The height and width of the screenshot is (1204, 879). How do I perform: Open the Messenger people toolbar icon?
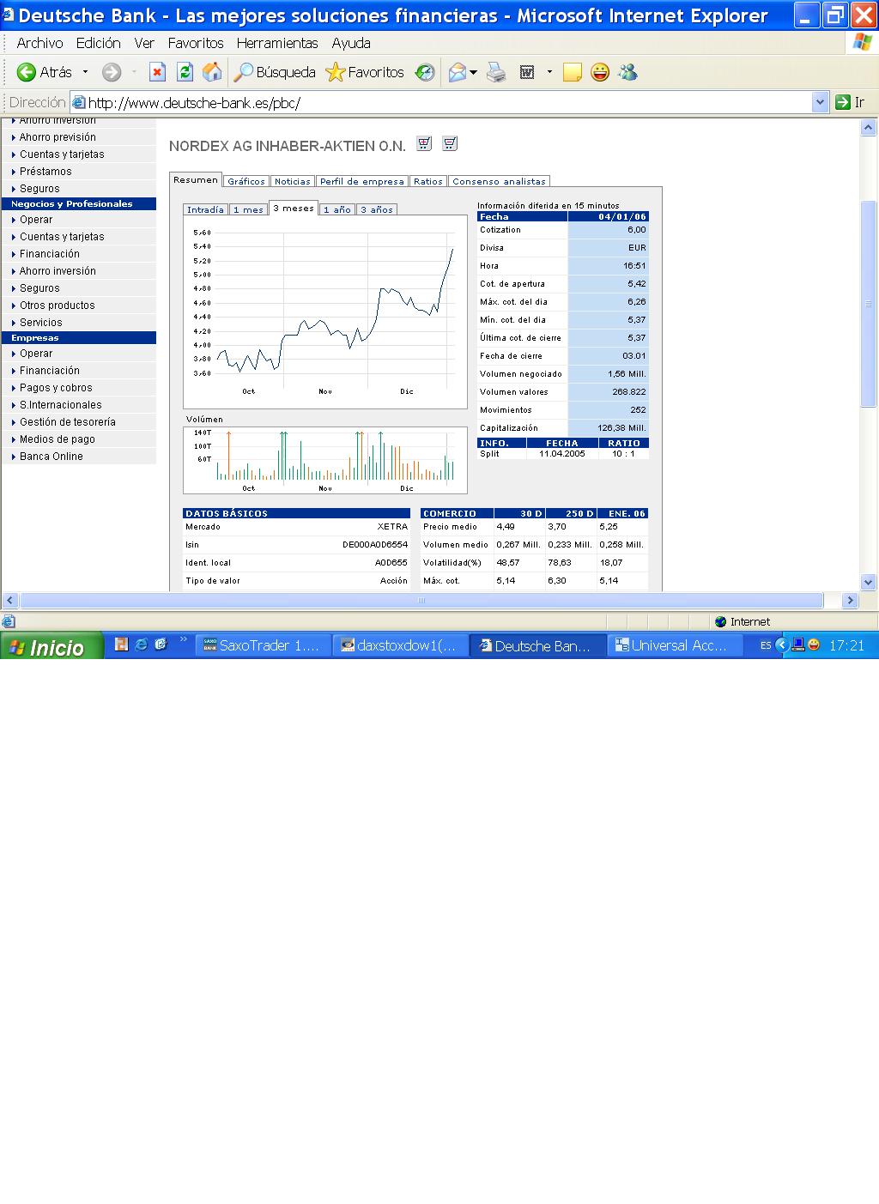[627, 72]
